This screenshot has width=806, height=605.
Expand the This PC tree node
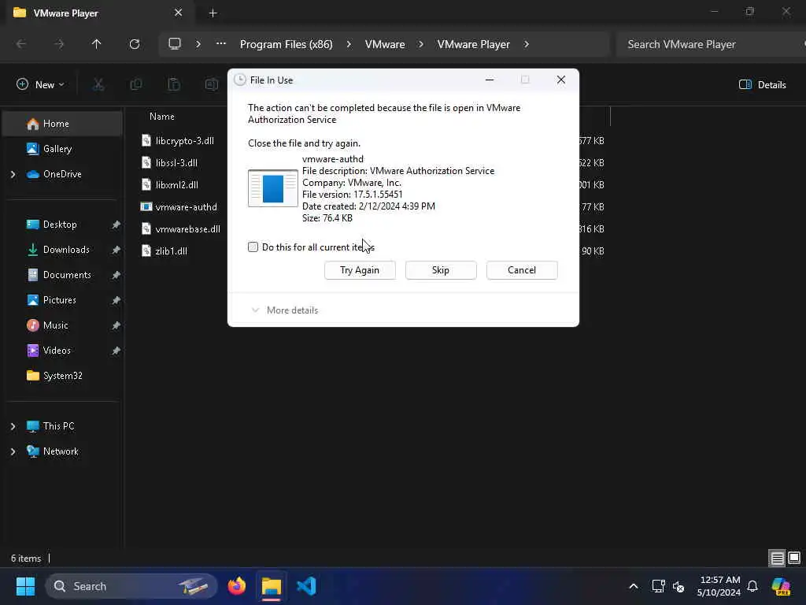click(13, 426)
